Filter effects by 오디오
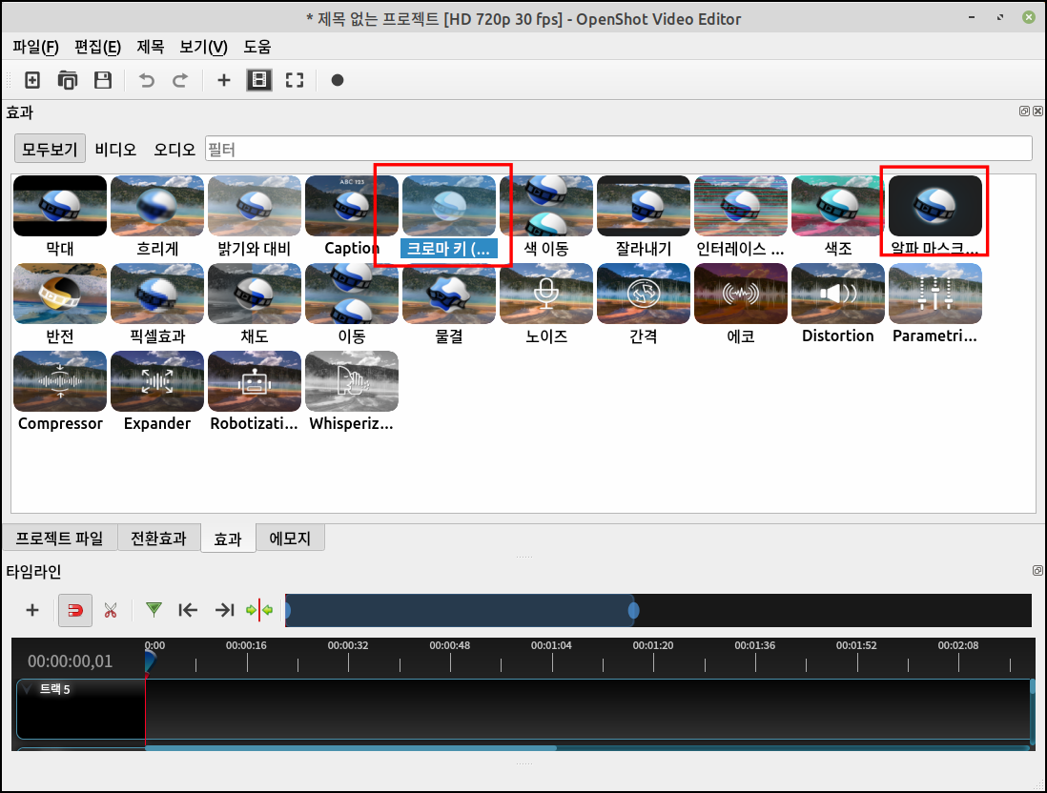This screenshot has width=1047, height=793. 174,149
